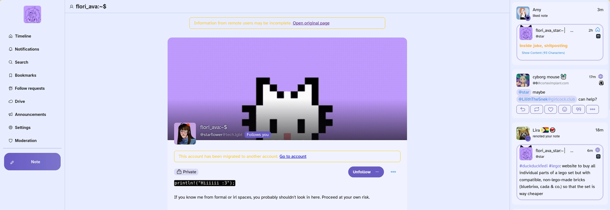
Task: Show Content (93 Characters) of hidden note
Action: click(x=543, y=53)
